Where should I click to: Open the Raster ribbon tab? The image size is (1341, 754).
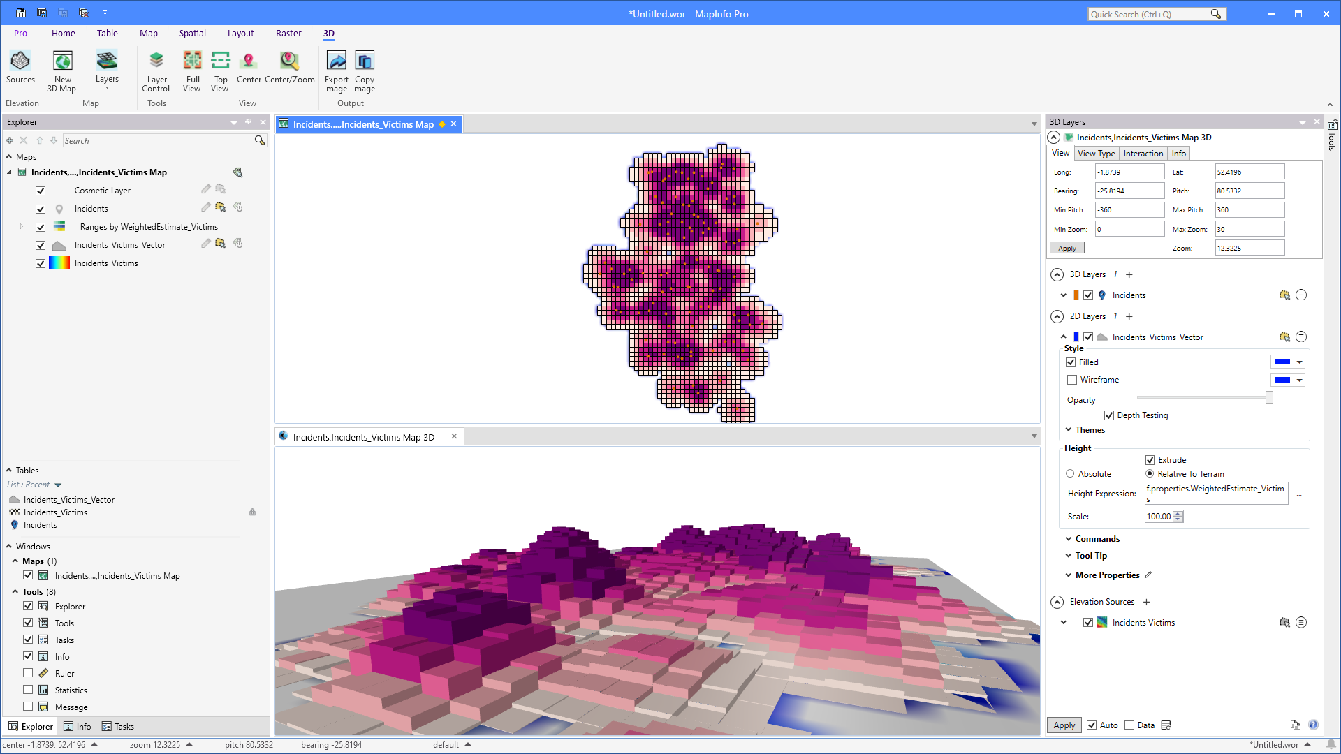click(x=288, y=33)
